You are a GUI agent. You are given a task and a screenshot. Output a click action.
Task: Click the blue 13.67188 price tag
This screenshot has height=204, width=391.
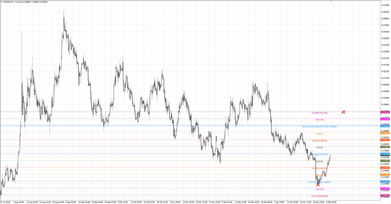point(385,154)
